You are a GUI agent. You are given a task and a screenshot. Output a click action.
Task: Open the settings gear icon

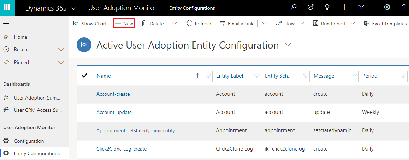(x=387, y=7)
